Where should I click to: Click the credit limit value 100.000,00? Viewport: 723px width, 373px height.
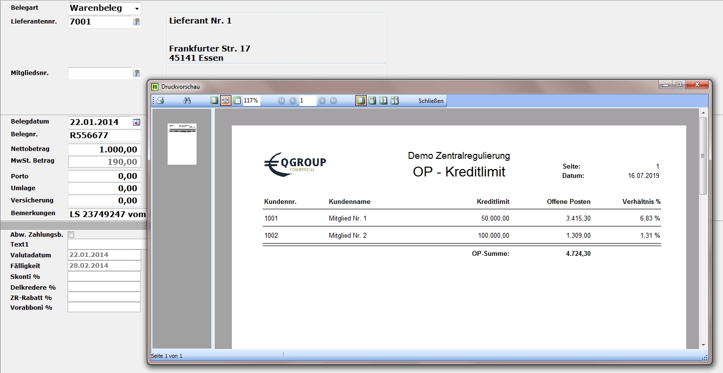(494, 235)
